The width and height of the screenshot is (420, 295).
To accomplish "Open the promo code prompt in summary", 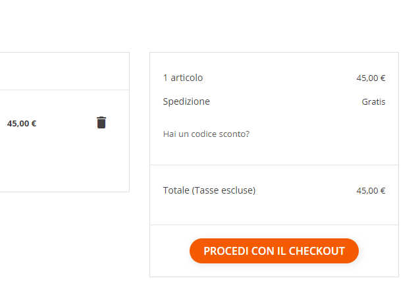I will pos(206,134).
